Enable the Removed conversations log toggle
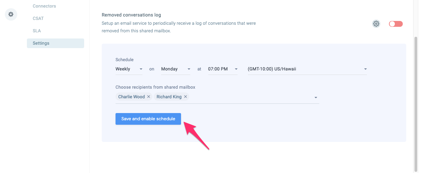Image resolution: width=430 pixels, height=178 pixels. click(x=396, y=24)
